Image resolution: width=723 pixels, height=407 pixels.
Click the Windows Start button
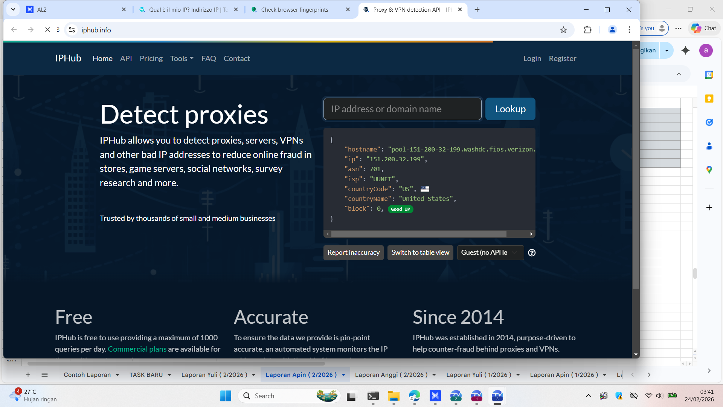(226, 396)
